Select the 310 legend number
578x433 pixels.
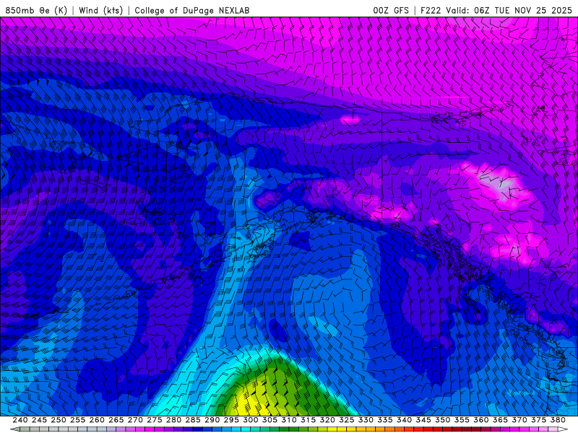(x=289, y=420)
